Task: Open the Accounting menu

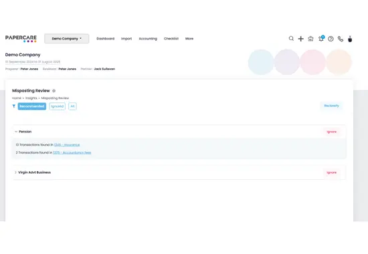Action: [x=148, y=39]
